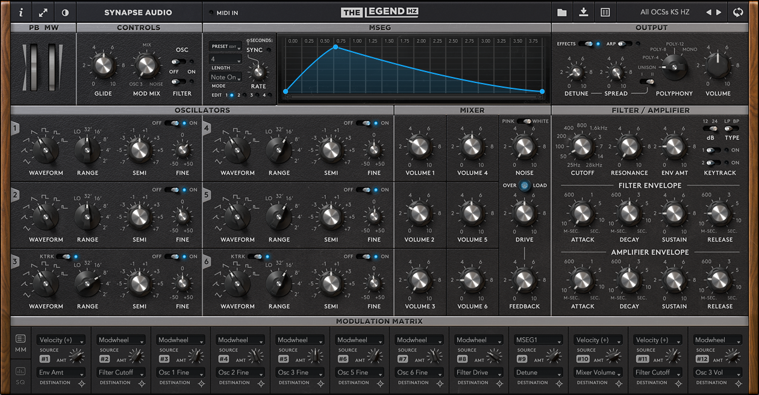Go to the next preset with right arrow
The width and height of the screenshot is (759, 395).
click(x=719, y=12)
